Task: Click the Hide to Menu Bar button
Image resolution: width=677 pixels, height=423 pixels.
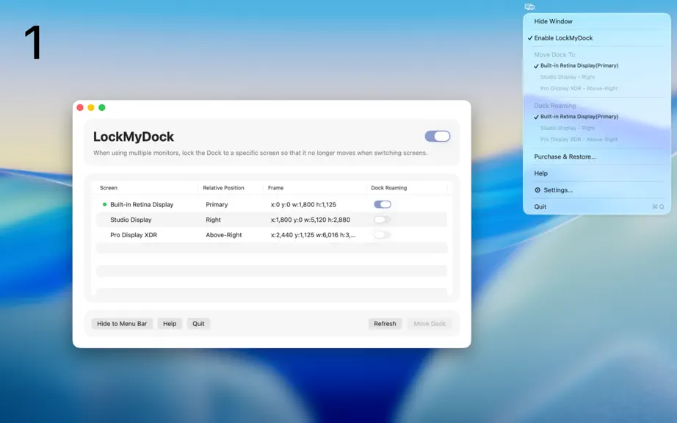Action: 122,324
